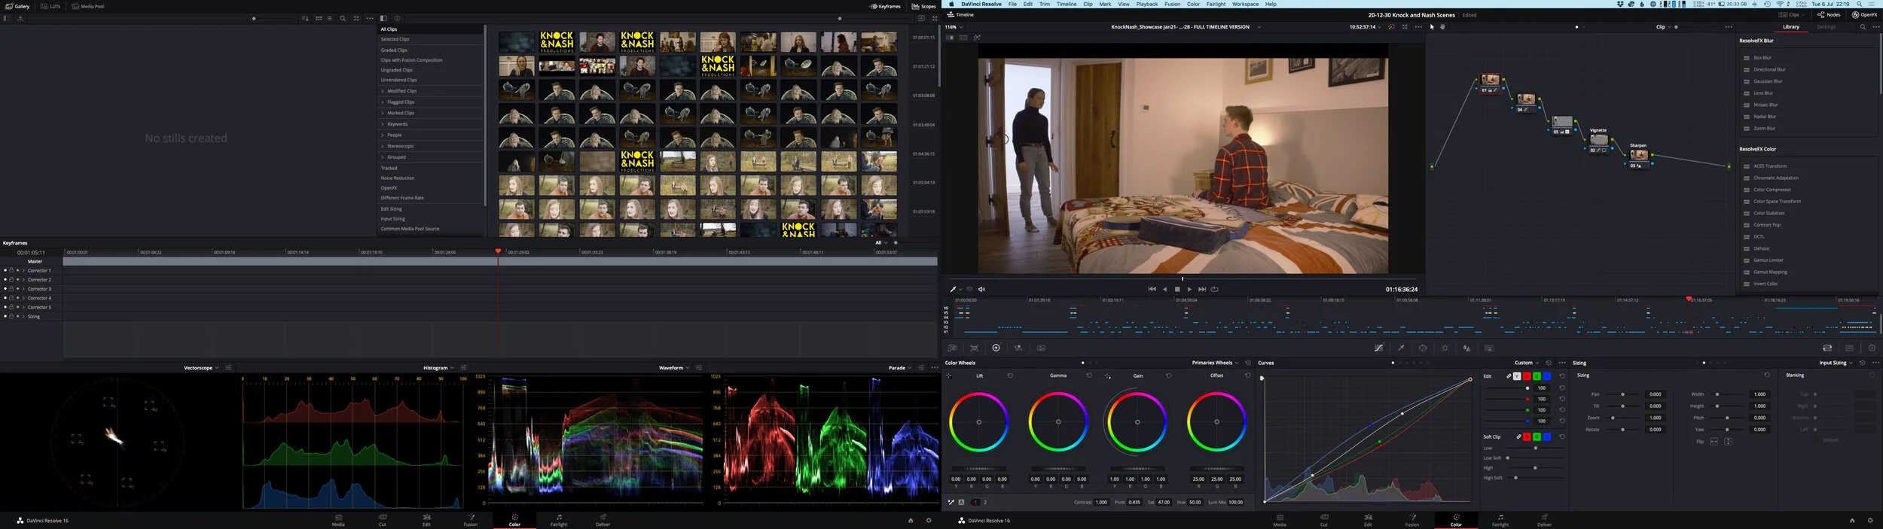1883x529 pixels.
Task: Toggle the OpenFX panel
Action: coord(1865,14)
